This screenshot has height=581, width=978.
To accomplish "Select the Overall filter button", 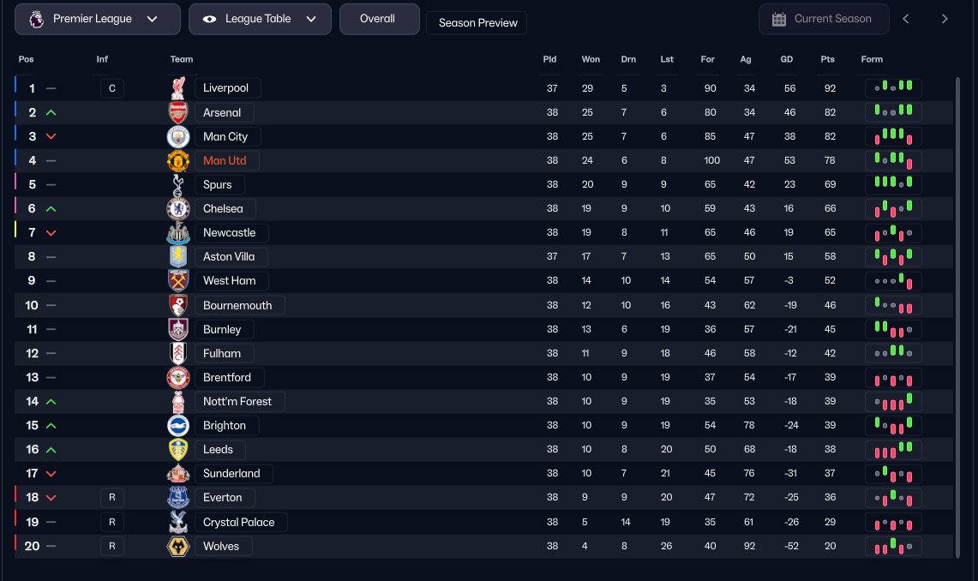I will (379, 19).
